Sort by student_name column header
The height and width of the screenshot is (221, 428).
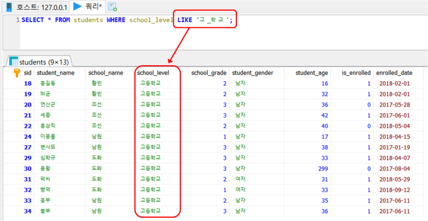(x=56, y=73)
